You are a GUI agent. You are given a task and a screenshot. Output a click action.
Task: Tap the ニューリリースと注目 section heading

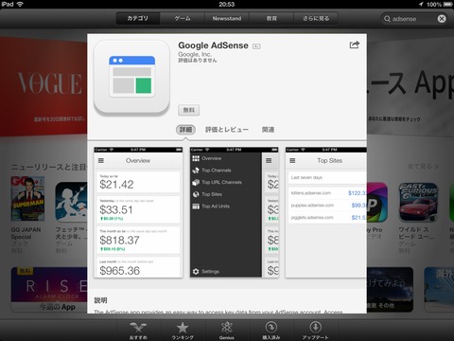[49, 167]
